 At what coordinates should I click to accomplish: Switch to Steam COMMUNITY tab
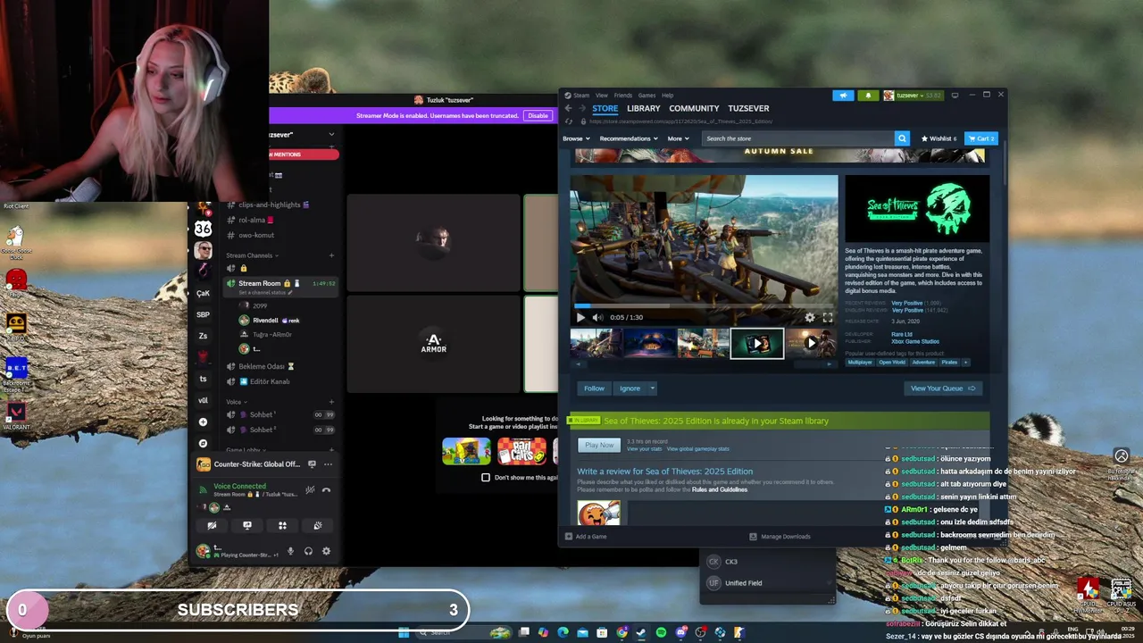694,109
